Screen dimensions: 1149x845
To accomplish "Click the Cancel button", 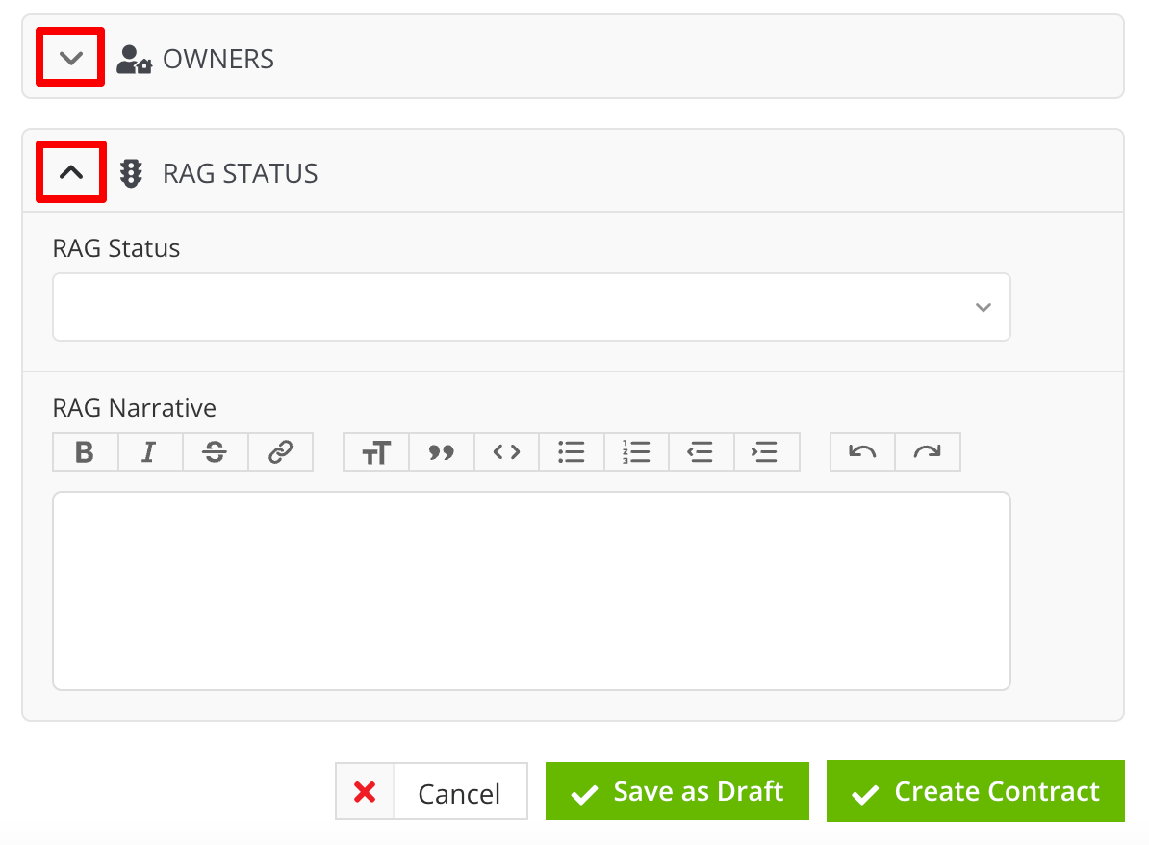I will [x=431, y=791].
